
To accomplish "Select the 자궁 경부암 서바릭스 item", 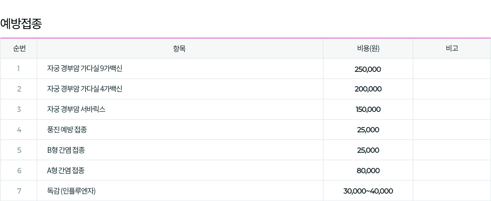I will coord(76,109).
